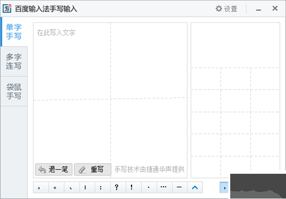Click the window title 百度输入法手写输入
286x199 pixels.
coord(46,9)
